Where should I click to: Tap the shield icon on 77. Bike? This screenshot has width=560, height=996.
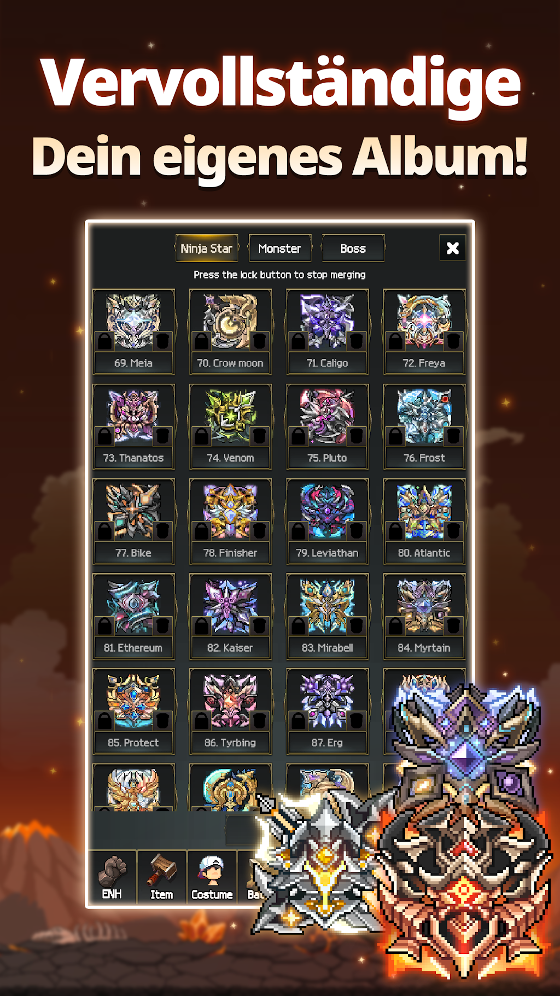[x=162, y=531]
